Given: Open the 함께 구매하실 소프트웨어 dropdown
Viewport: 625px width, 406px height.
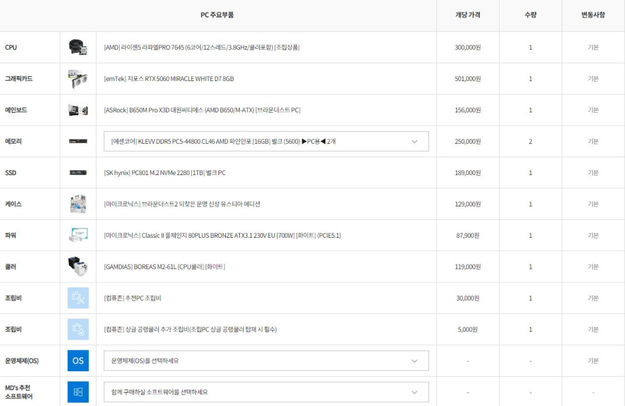Looking at the screenshot, I should (x=266, y=392).
